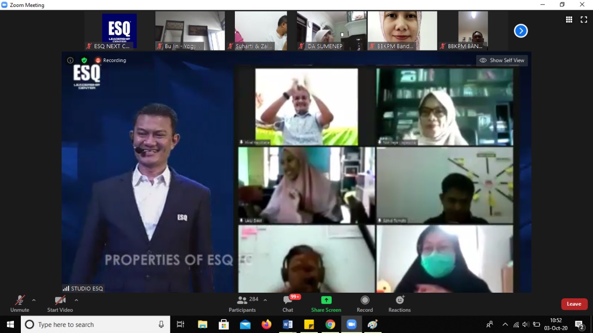Open the Participants panel
The height and width of the screenshot is (333, 593).
(x=242, y=304)
